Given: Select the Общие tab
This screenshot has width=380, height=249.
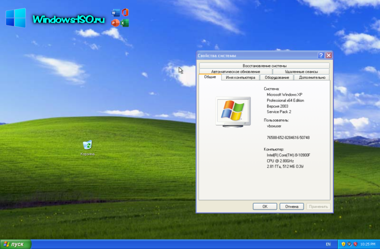Looking at the screenshot, I should coord(210,77).
